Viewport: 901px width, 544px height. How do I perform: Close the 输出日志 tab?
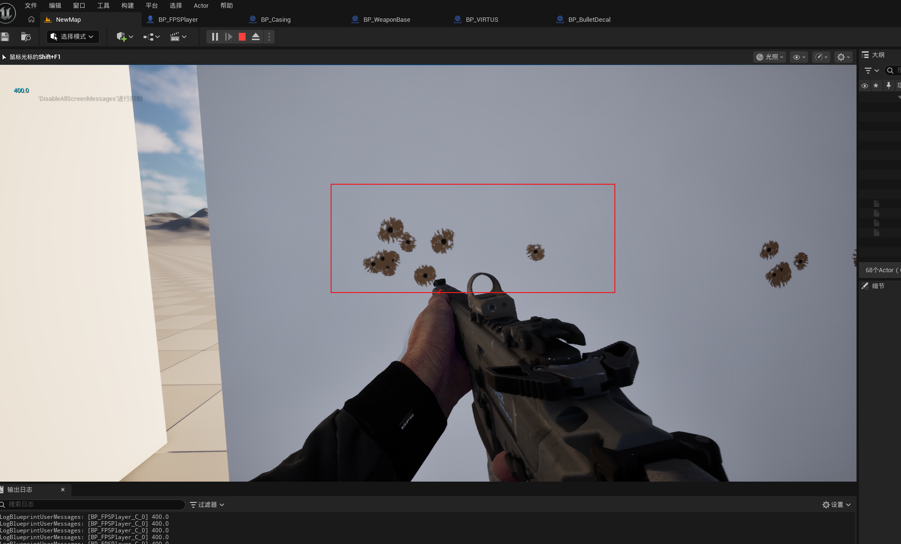63,490
